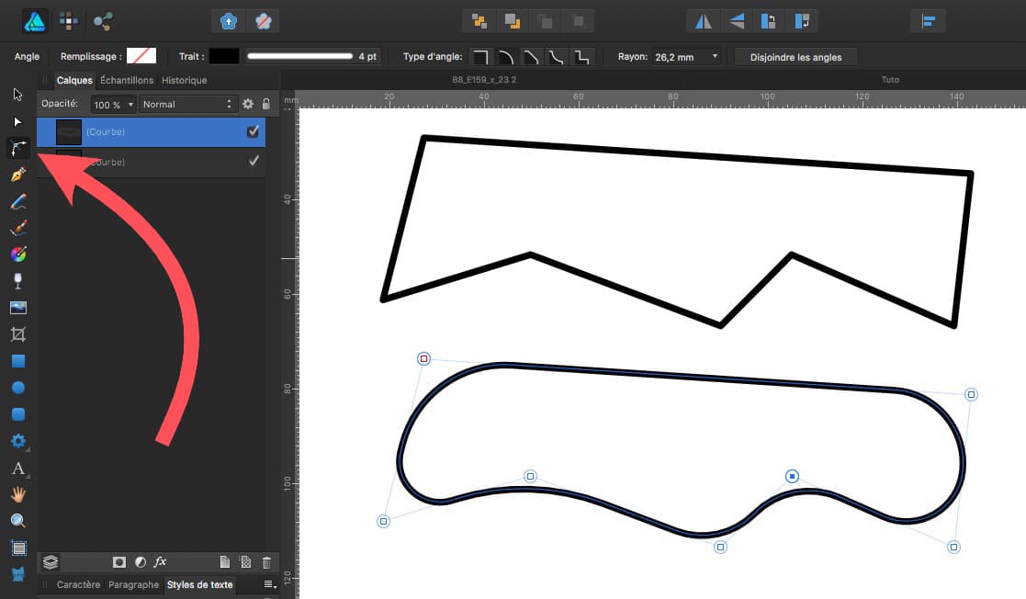1026x599 pixels.
Task: Switch to the Paragraphe tab
Action: coord(133,584)
